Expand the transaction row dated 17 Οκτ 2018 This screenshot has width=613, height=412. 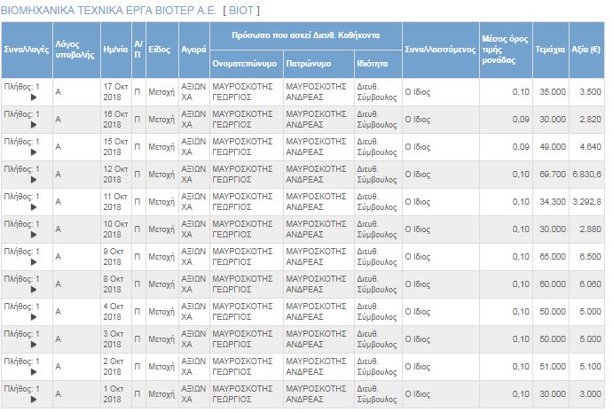[34, 97]
